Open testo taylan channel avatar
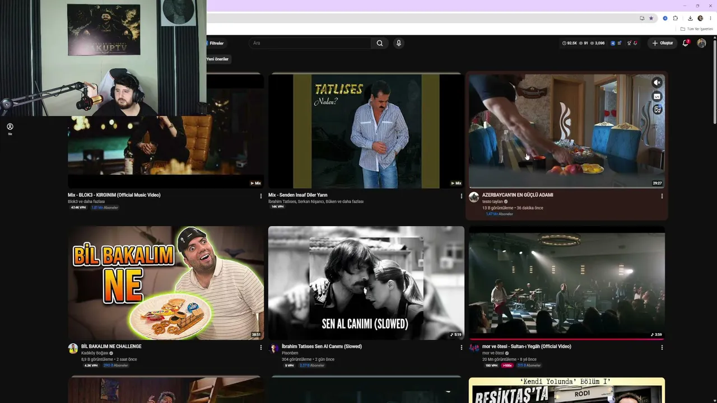This screenshot has width=717, height=403. click(474, 197)
